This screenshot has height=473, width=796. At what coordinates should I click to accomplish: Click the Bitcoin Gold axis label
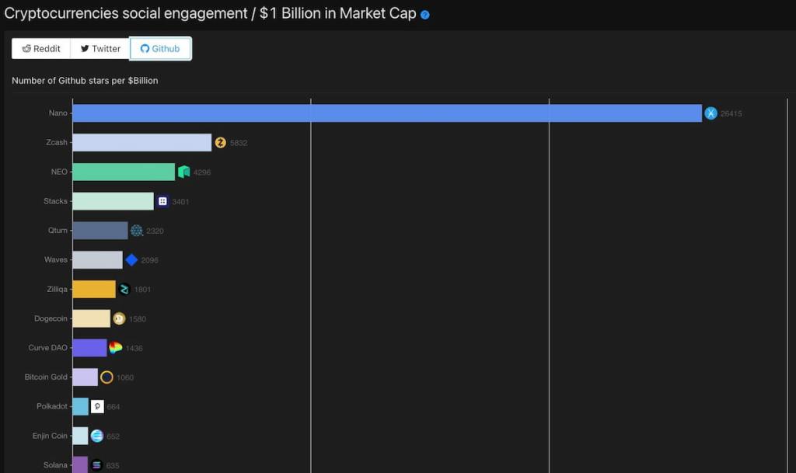coord(46,377)
